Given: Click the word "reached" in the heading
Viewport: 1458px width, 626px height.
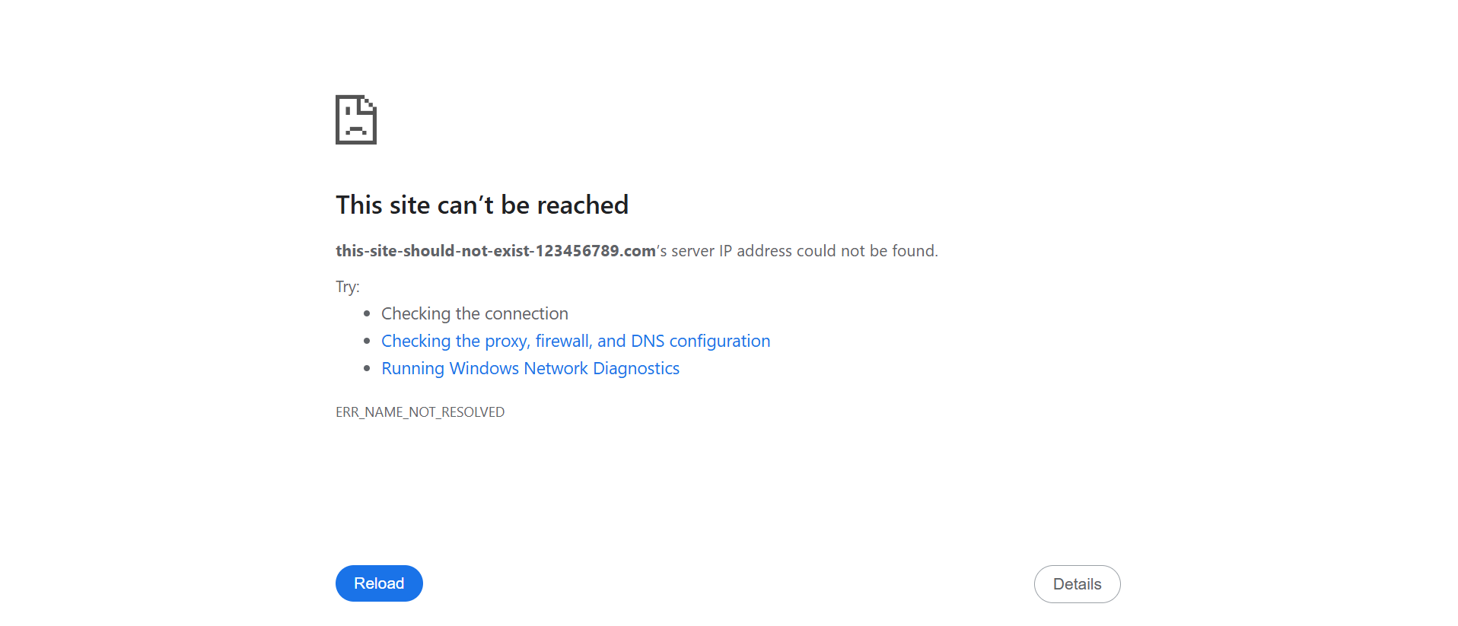Looking at the screenshot, I should [x=582, y=205].
